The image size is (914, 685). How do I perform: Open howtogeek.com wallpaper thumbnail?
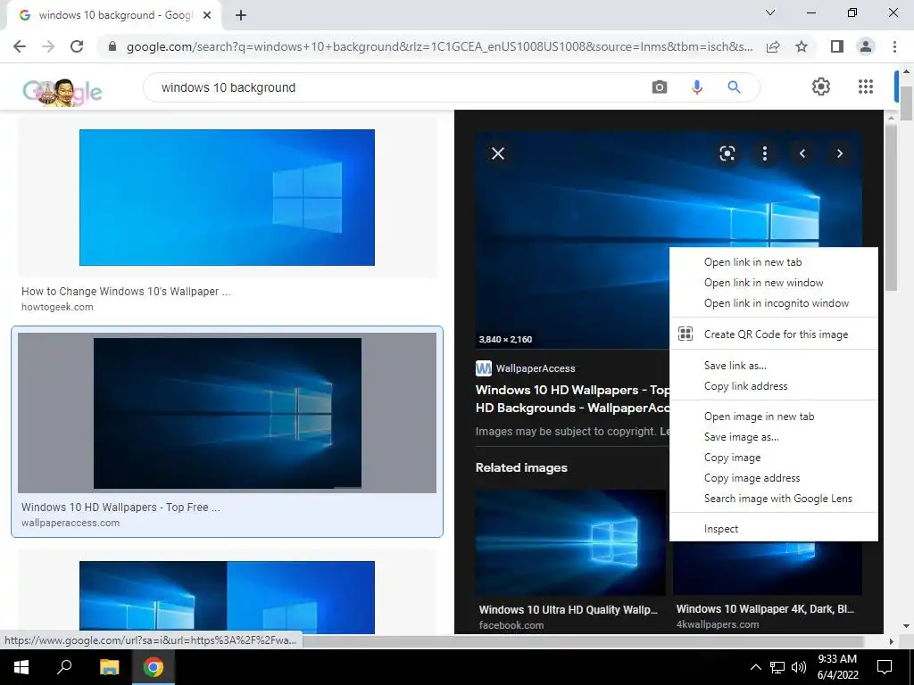click(227, 197)
